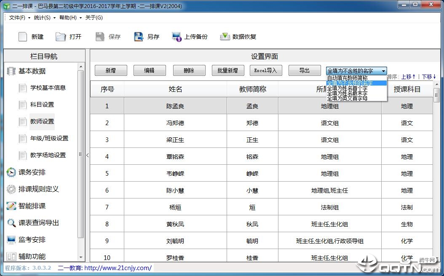Open 教学场地设置 in the navigation
This screenshot has width=444, height=276.
coord(48,155)
